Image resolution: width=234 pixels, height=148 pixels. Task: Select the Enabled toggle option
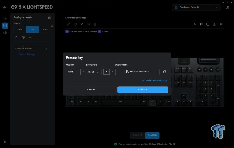point(152,135)
